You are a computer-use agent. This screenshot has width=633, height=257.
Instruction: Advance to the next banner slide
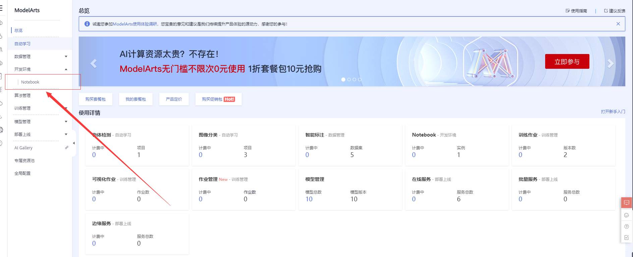pos(611,63)
